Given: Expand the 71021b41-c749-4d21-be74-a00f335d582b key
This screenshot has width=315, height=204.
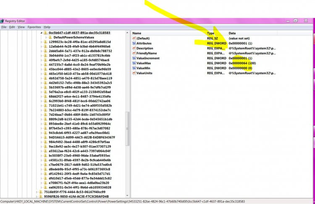Looking at the screenshot, I should [x=42, y=106].
